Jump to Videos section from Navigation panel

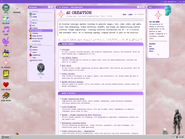[x=41, y=47]
